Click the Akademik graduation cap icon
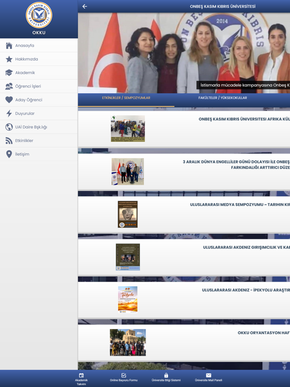The height and width of the screenshot is (387, 290). pos(9,73)
